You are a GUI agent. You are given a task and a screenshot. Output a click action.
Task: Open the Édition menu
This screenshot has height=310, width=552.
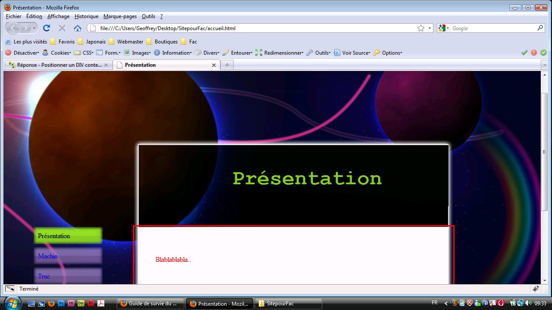point(34,16)
